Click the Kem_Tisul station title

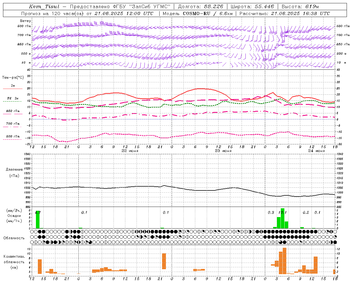point(44,7)
